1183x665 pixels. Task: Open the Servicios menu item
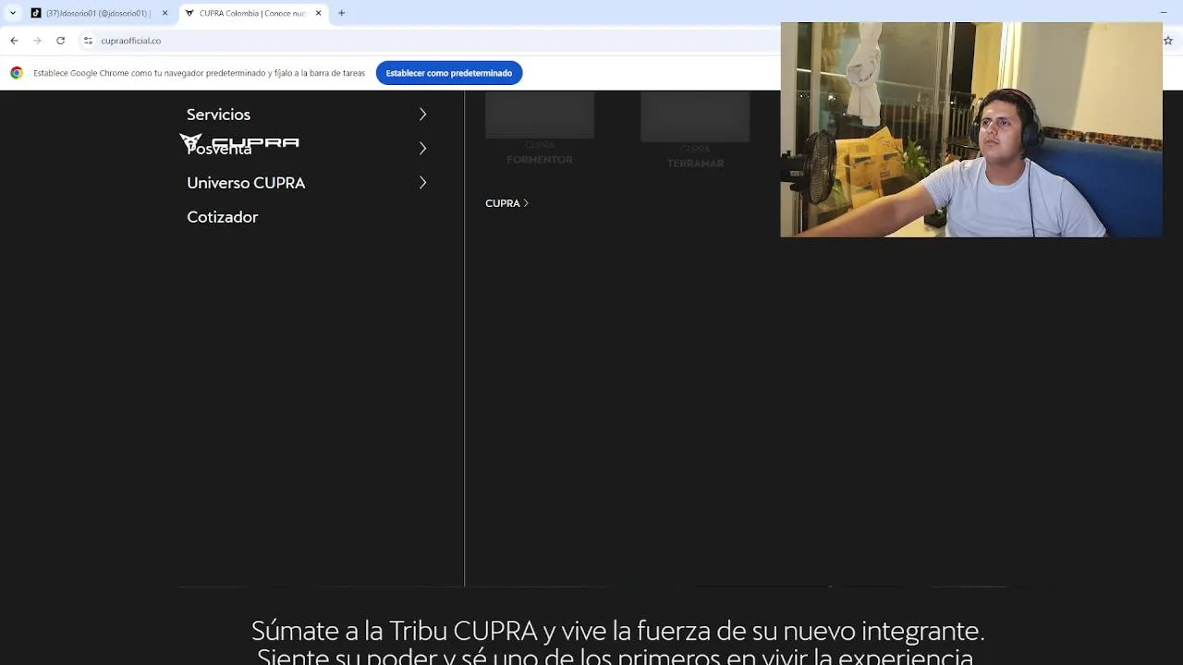click(x=218, y=115)
